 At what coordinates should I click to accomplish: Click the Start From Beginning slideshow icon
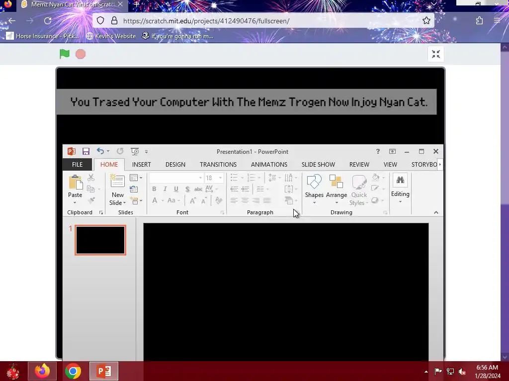135,151
